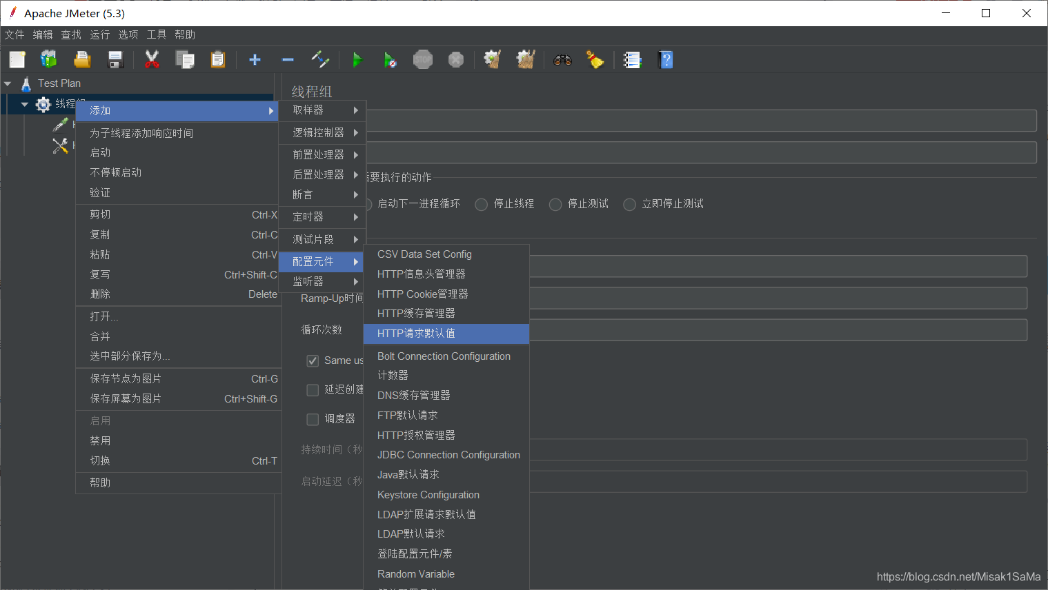Select HTTP请求默认值 from the submenu

[417, 333]
